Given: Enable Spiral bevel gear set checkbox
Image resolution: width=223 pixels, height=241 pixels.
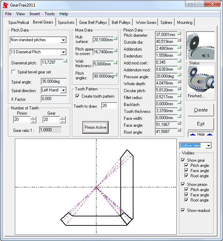Looking at the screenshot, I should [x=13, y=72].
